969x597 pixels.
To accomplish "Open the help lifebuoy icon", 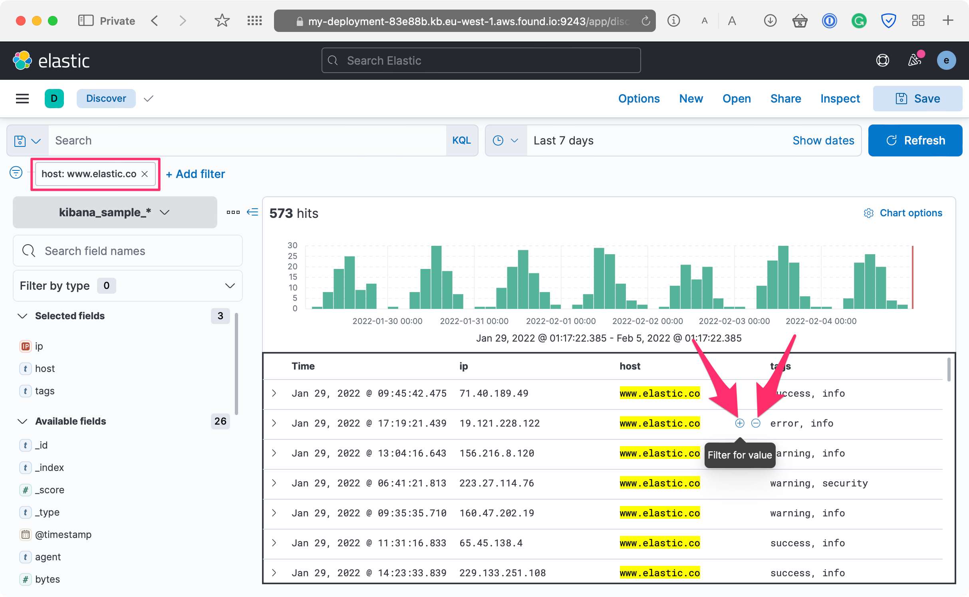I will point(882,61).
